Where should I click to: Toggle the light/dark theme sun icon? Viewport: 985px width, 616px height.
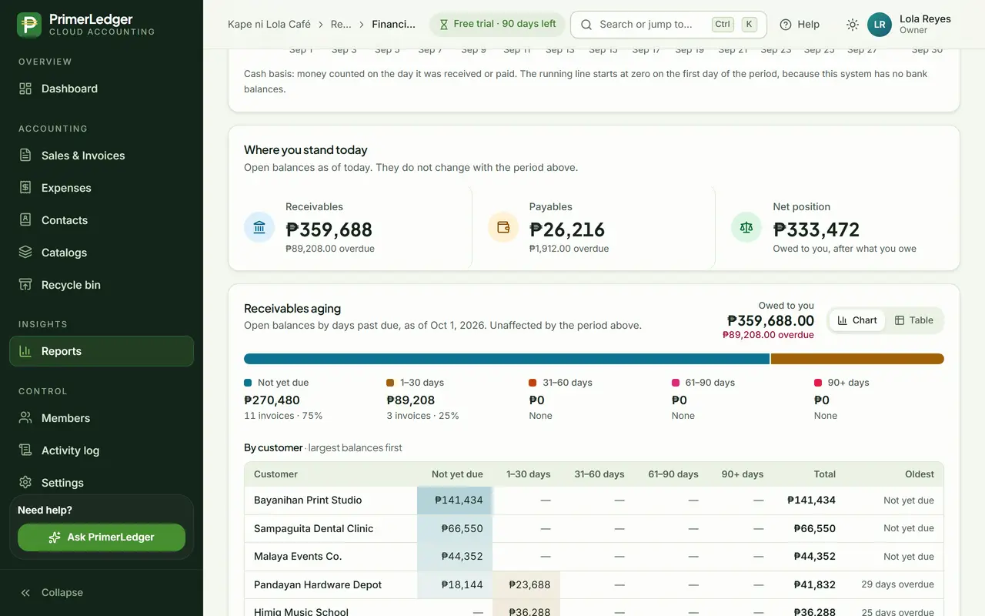tap(852, 25)
